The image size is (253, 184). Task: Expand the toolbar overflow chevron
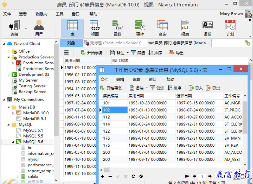(x=250, y=20)
